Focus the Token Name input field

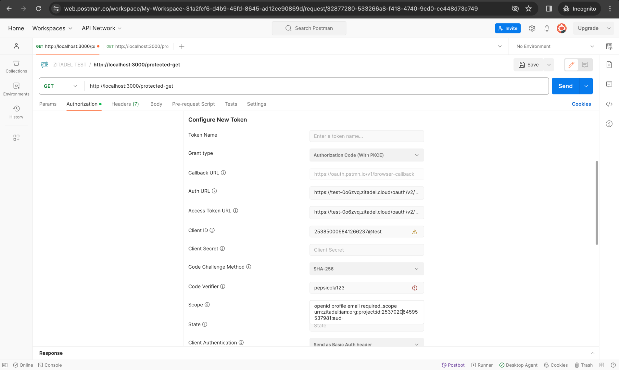[x=367, y=136]
